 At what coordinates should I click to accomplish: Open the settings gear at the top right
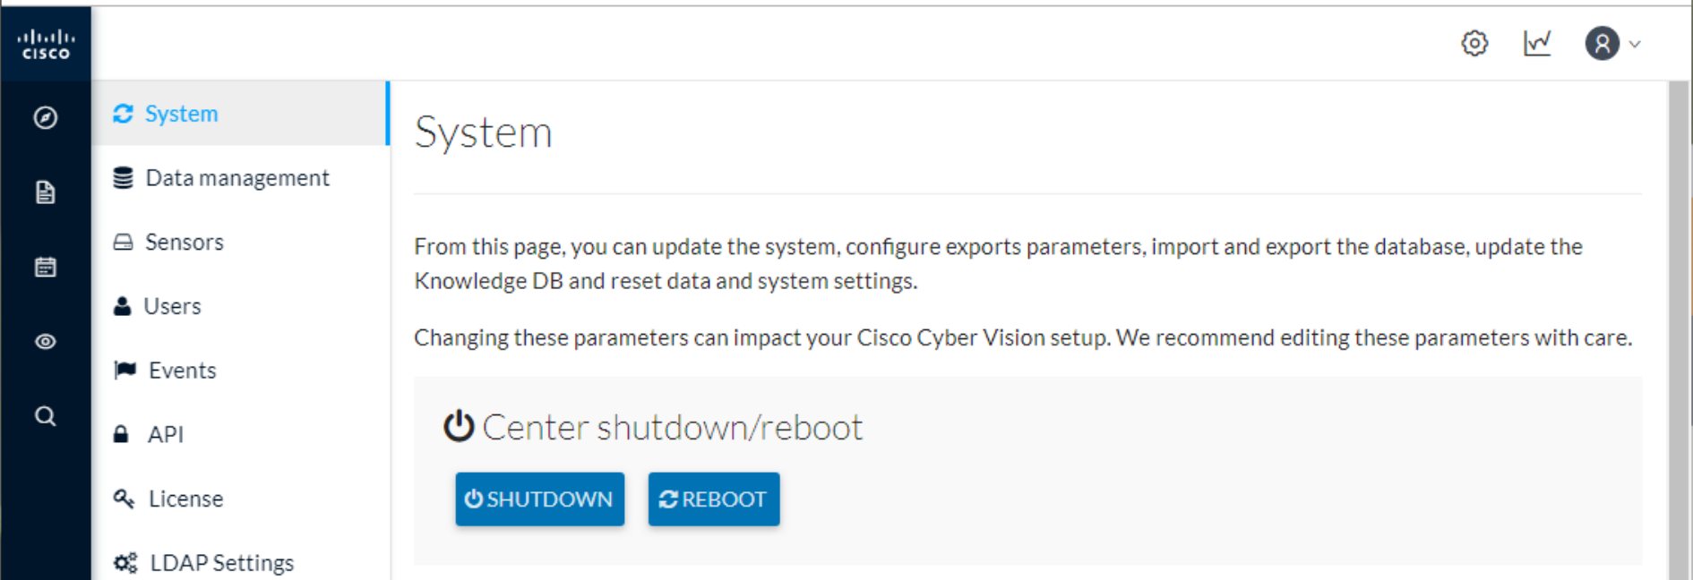click(1474, 43)
